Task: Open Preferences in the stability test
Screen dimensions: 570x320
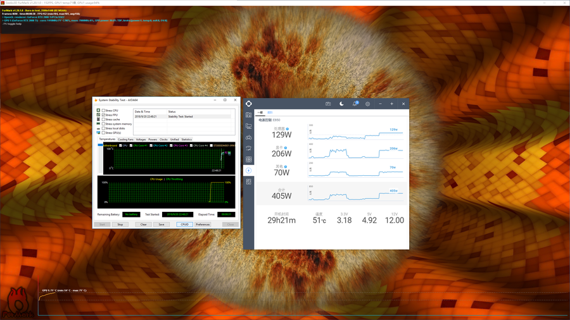Action: pyautogui.click(x=203, y=224)
